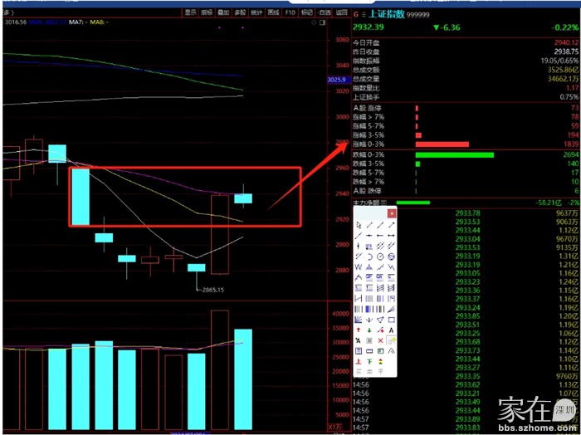The width and height of the screenshot is (581, 435).
Task: Select the pointer cursor in drawing palette
Action: 359,225
